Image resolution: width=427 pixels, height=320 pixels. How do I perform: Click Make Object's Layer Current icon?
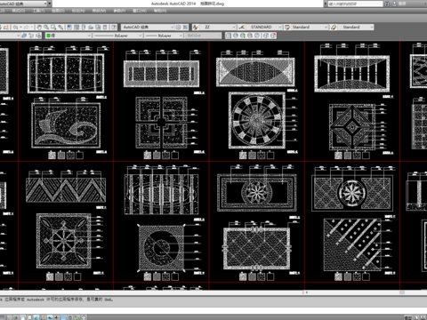(24, 36)
